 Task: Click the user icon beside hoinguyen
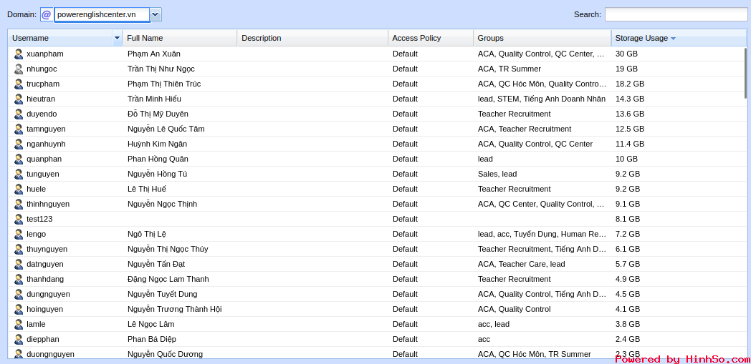(x=19, y=309)
